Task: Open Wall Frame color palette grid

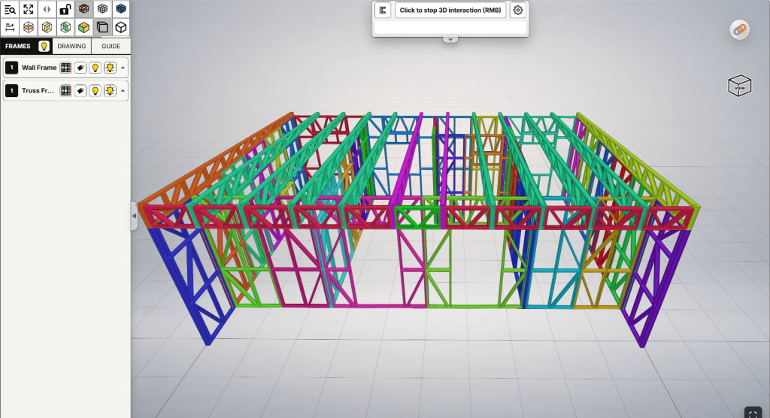Action: tap(65, 68)
